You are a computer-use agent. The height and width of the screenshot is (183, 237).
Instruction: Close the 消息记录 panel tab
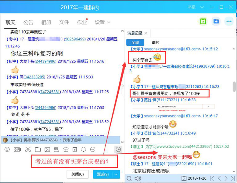(146, 33)
